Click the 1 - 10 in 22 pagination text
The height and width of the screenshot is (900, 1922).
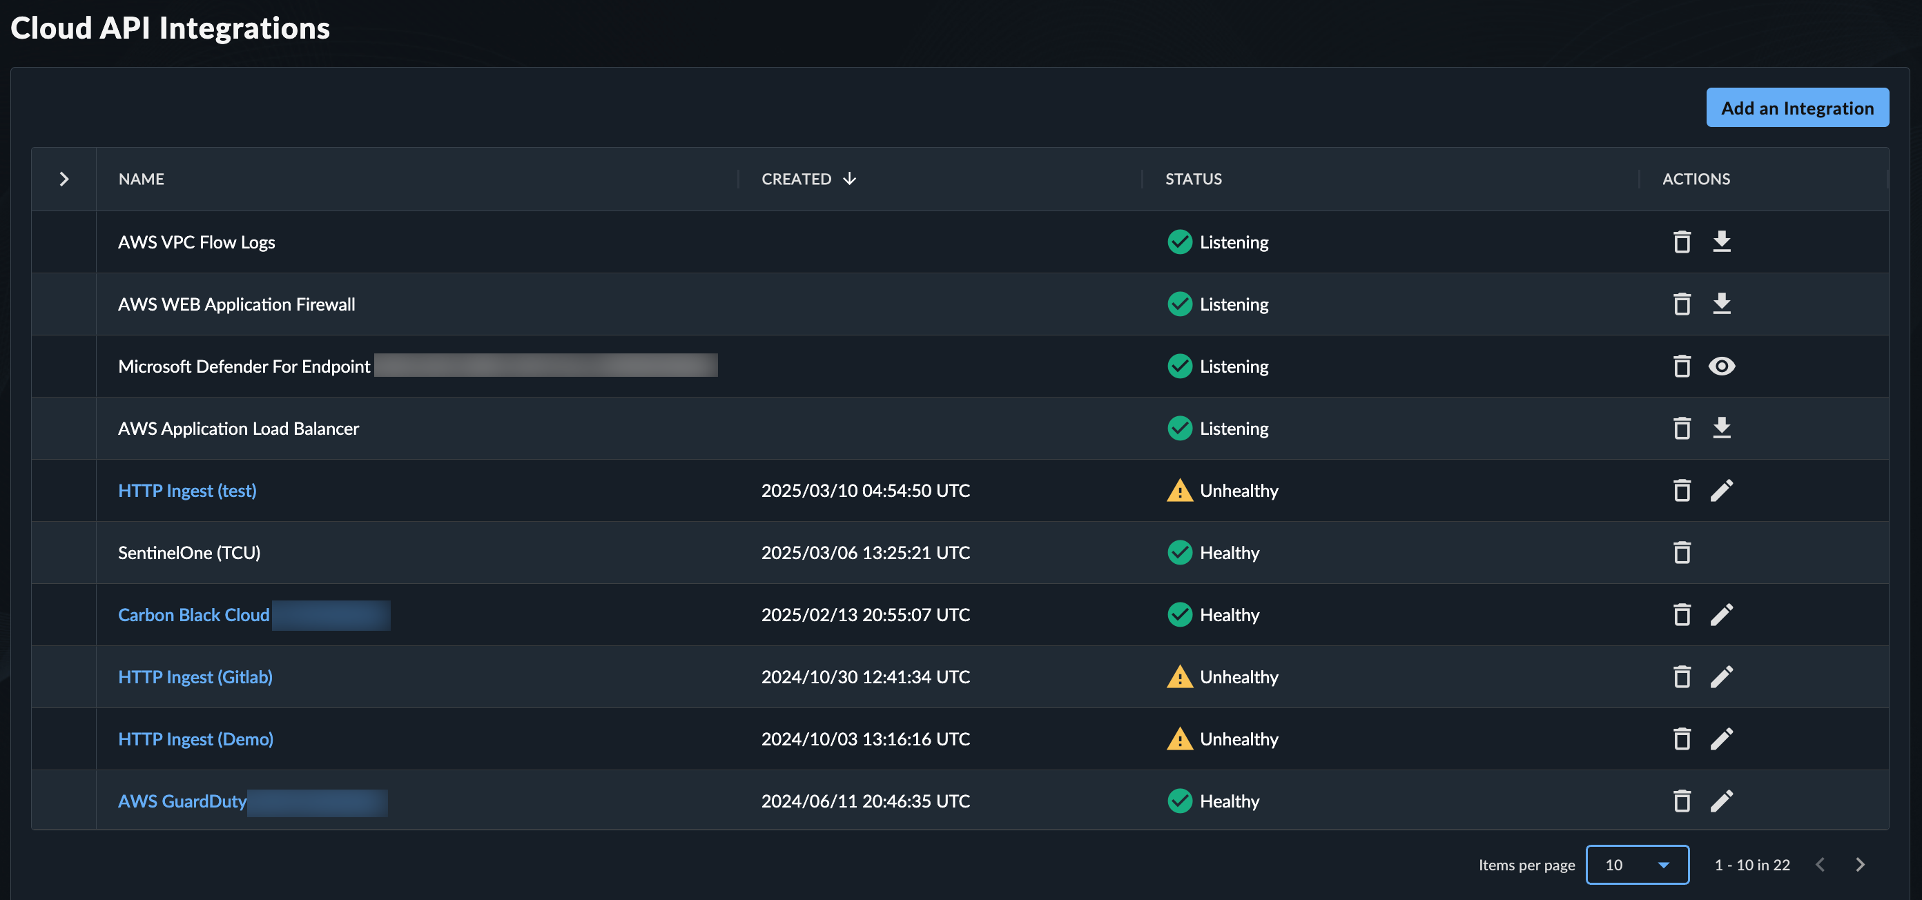[x=1752, y=865]
